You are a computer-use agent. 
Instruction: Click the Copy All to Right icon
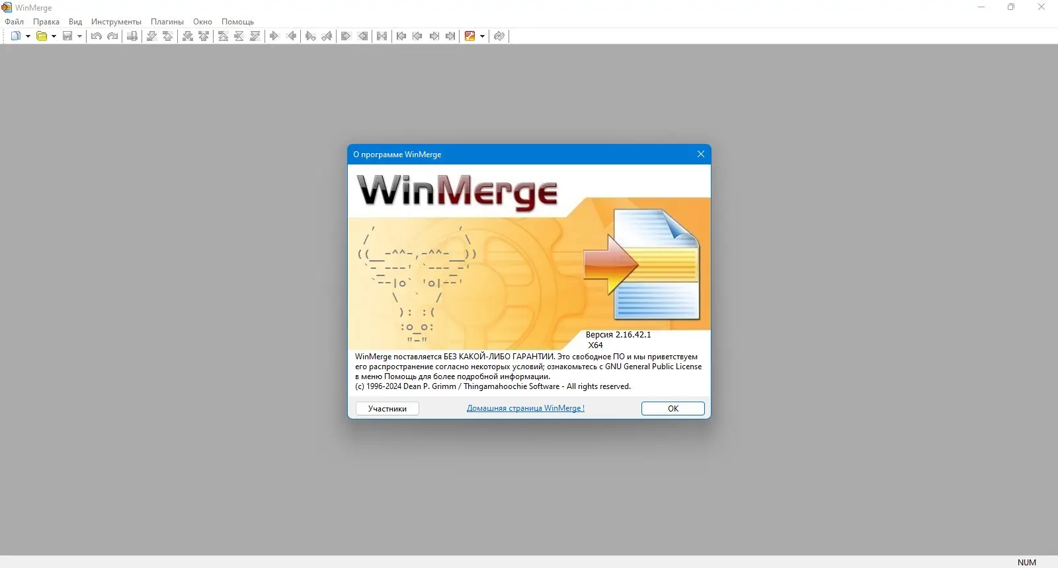point(345,36)
